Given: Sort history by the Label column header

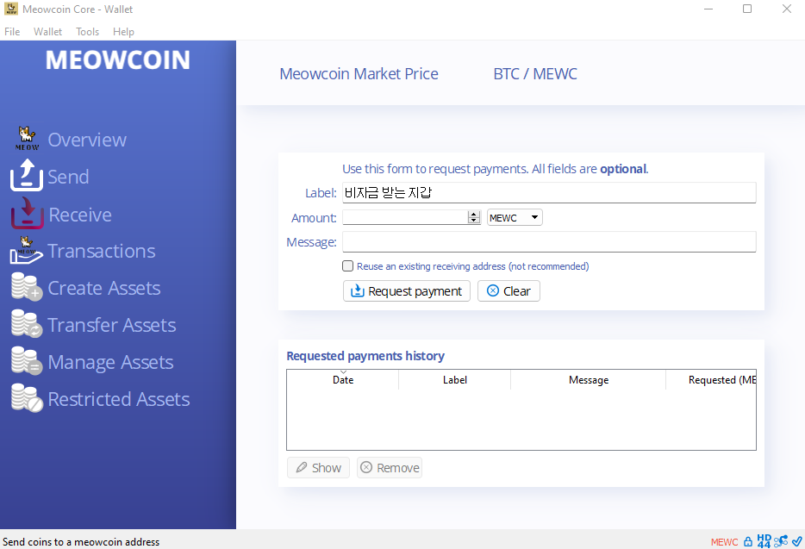Looking at the screenshot, I should click(455, 379).
